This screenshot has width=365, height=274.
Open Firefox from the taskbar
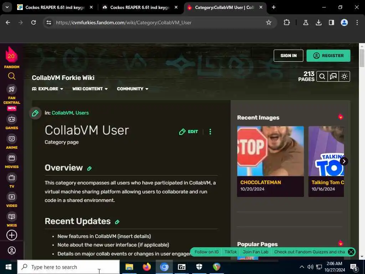(x=146, y=267)
